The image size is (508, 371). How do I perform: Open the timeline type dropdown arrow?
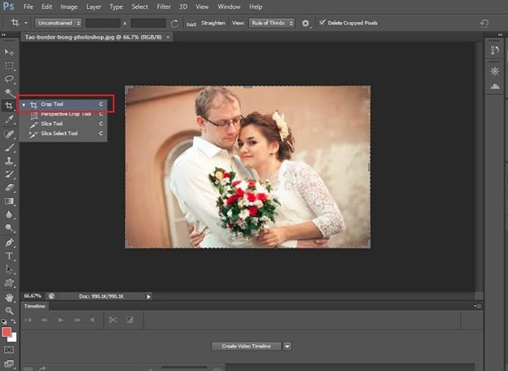click(287, 347)
